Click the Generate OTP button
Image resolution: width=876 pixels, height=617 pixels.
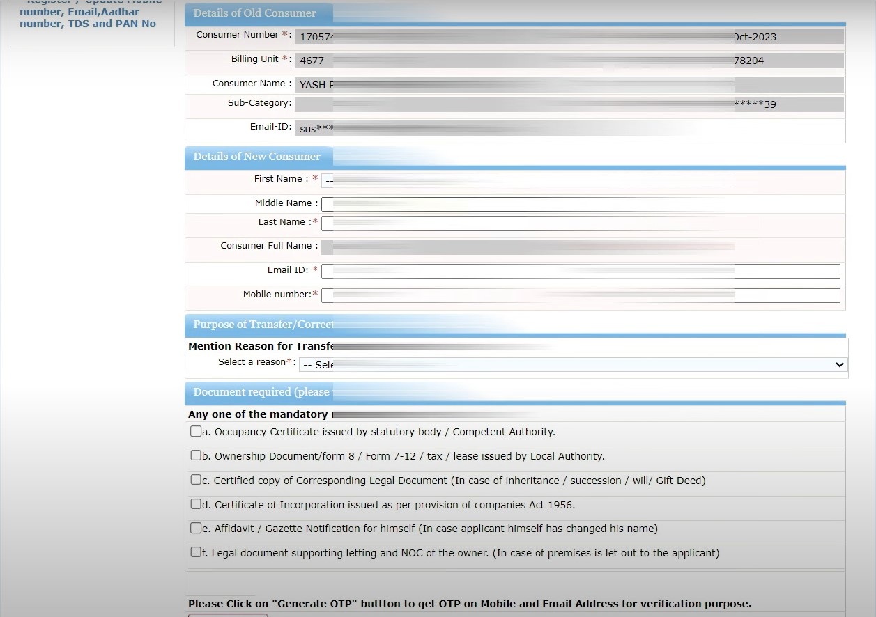click(x=228, y=614)
